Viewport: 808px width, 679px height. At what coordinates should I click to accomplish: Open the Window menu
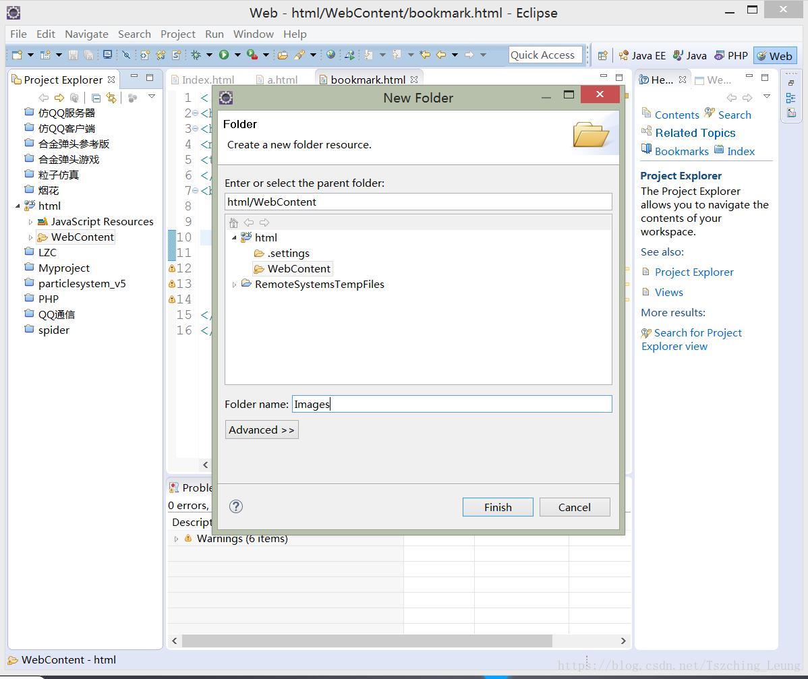(x=254, y=34)
